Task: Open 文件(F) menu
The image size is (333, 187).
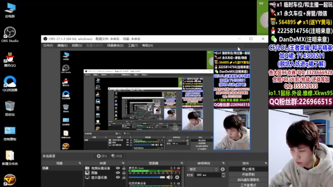Action: tap(48, 45)
